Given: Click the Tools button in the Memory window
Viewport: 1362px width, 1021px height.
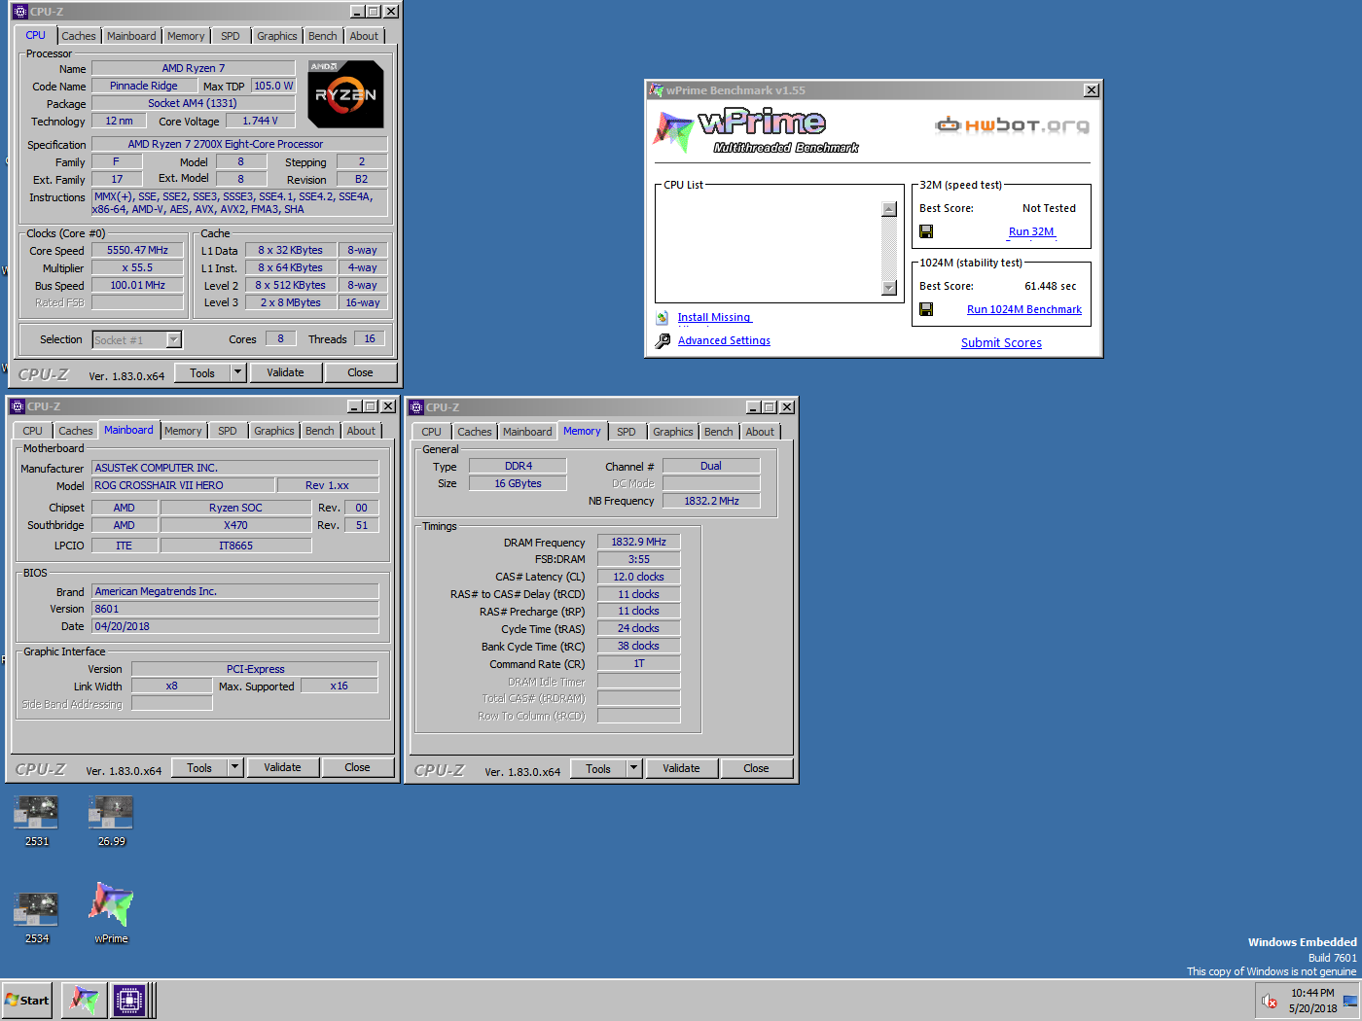Looking at the screenshot, I should [x=598, y=768].
